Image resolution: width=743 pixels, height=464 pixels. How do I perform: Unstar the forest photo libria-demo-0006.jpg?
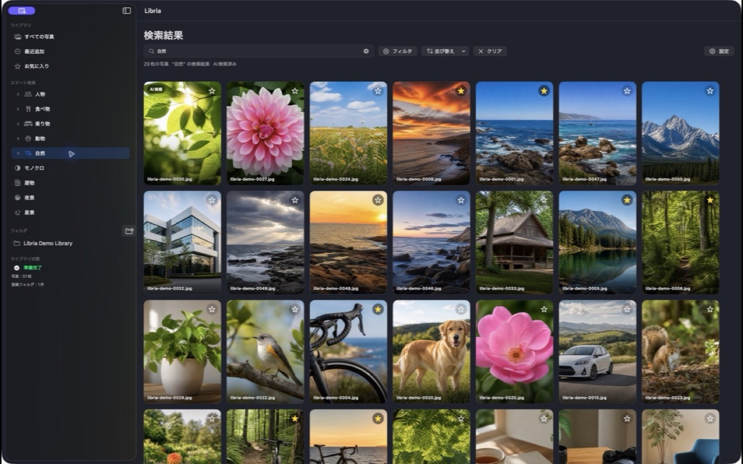tap(710, 200)
